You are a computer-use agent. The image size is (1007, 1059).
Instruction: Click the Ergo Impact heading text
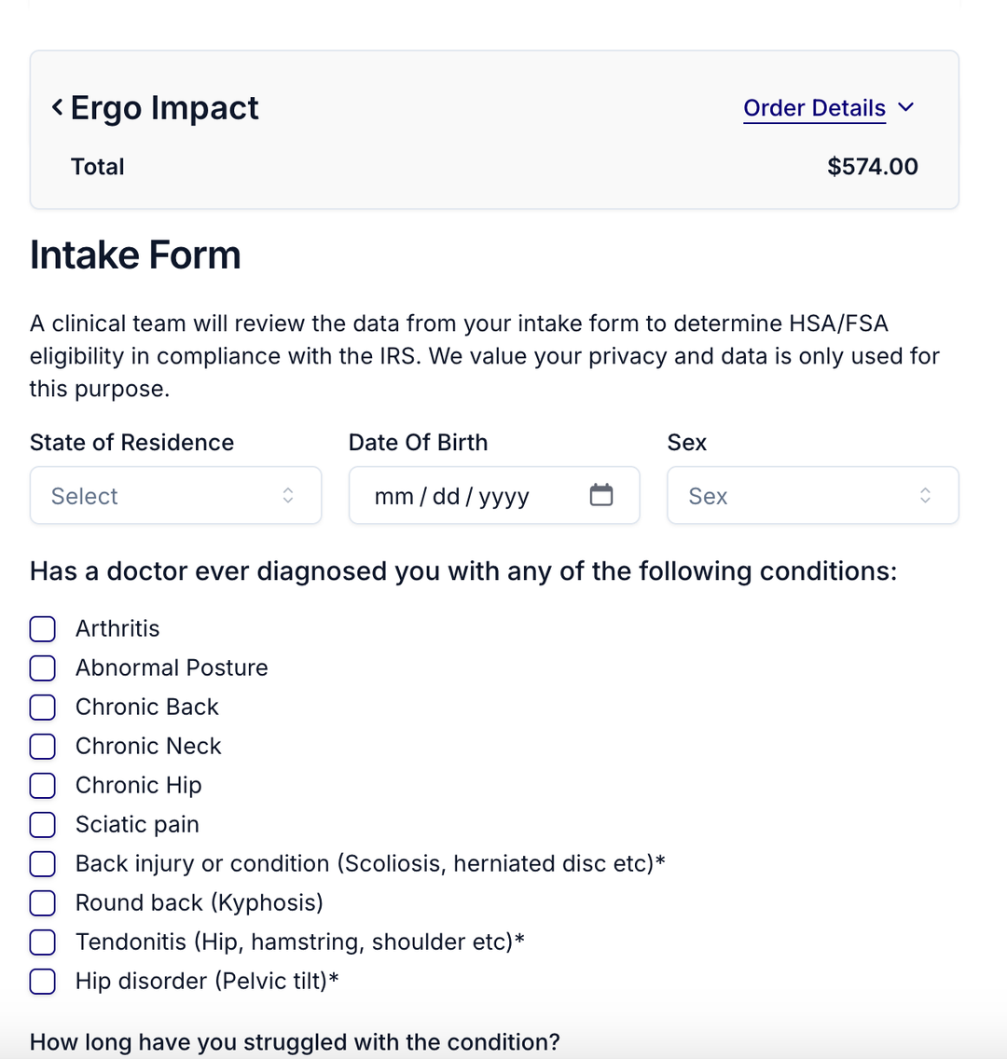point(165,108)
